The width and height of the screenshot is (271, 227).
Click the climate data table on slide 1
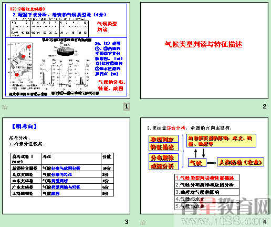[x=50, y=28]
